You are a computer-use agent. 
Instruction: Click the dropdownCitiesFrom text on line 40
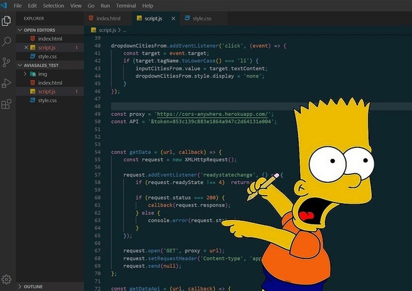tap(138, 46)
